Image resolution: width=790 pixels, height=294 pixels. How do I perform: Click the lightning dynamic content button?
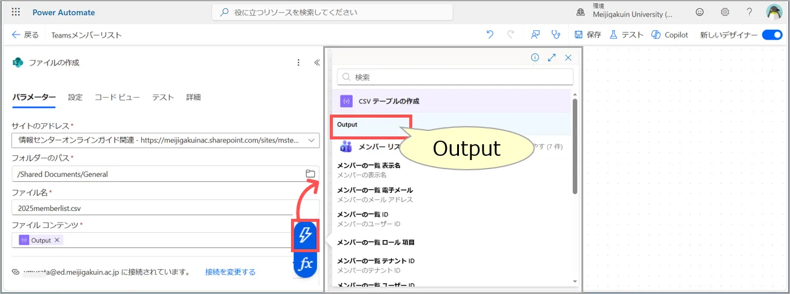click(305, 235)
